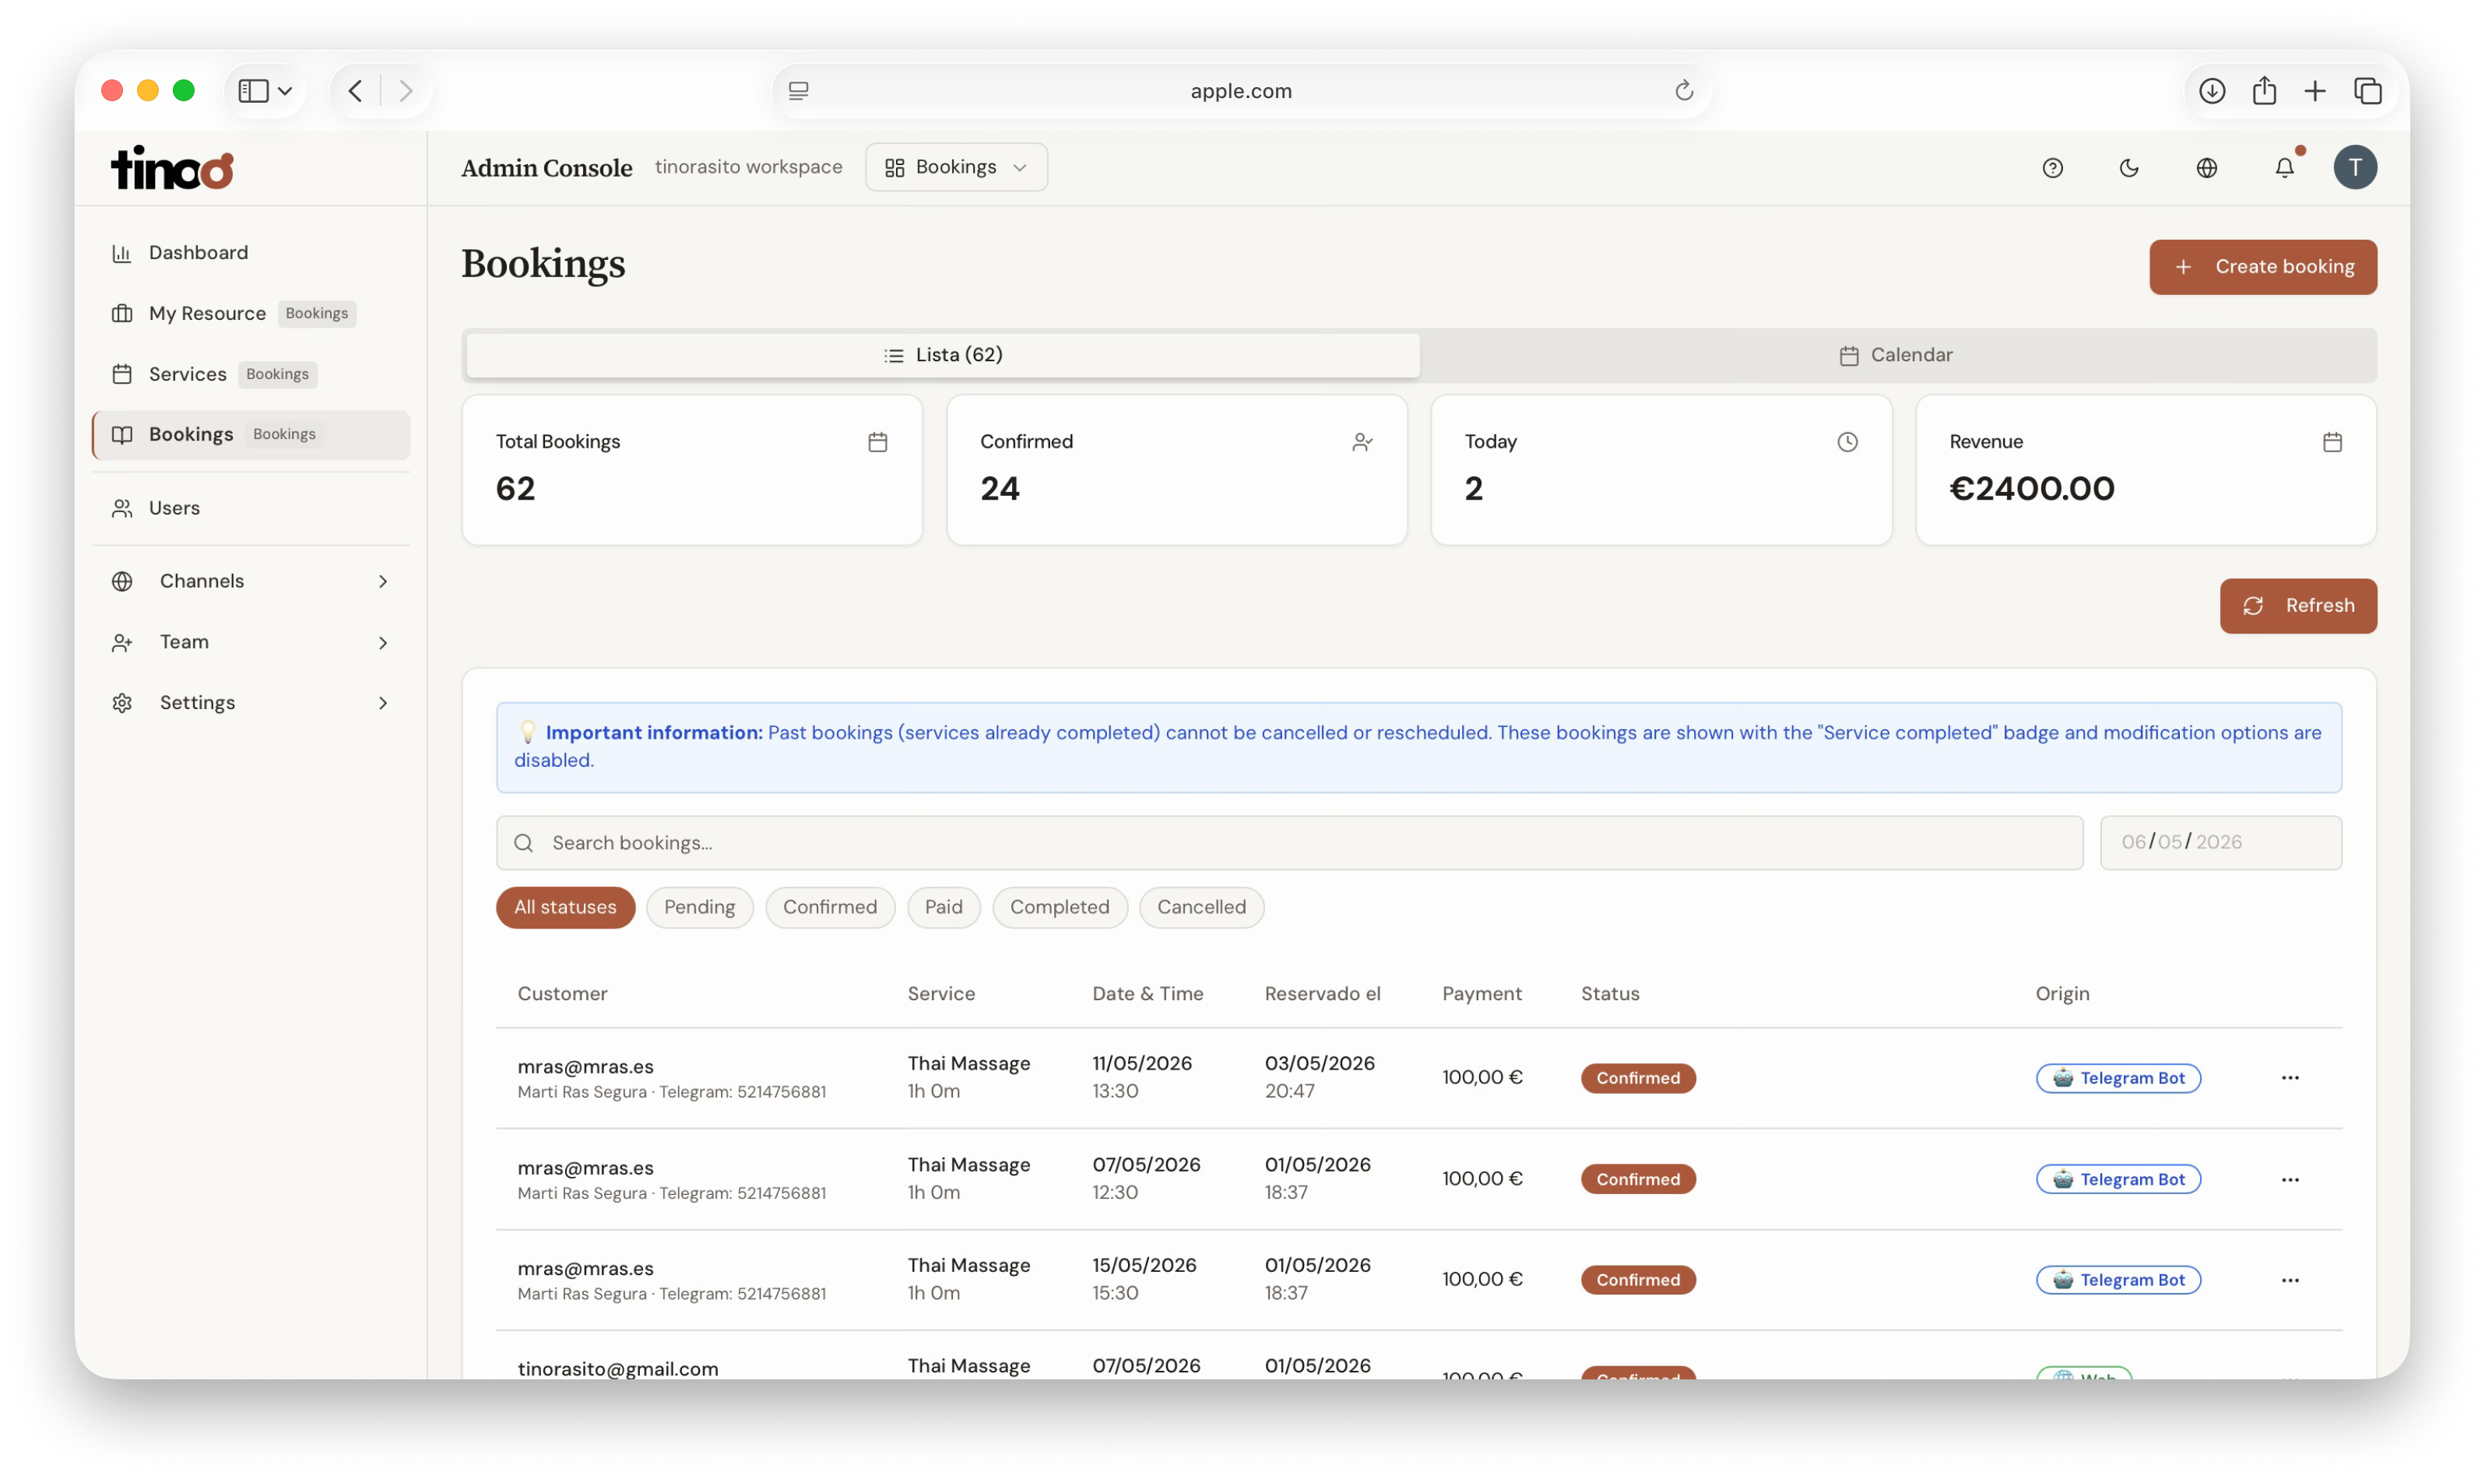Open notifications bell icon

tap(2283, 167)
